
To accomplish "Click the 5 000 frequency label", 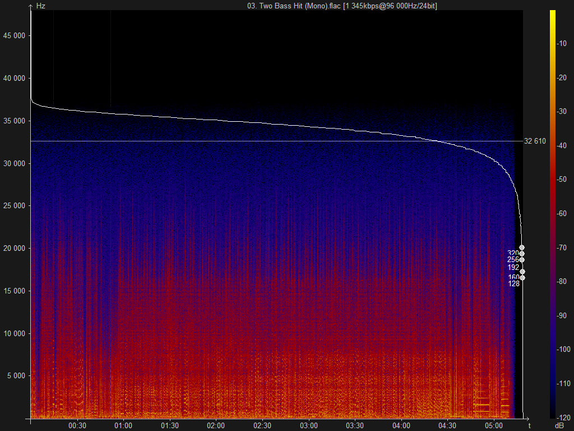I will [x=16, y=375].
